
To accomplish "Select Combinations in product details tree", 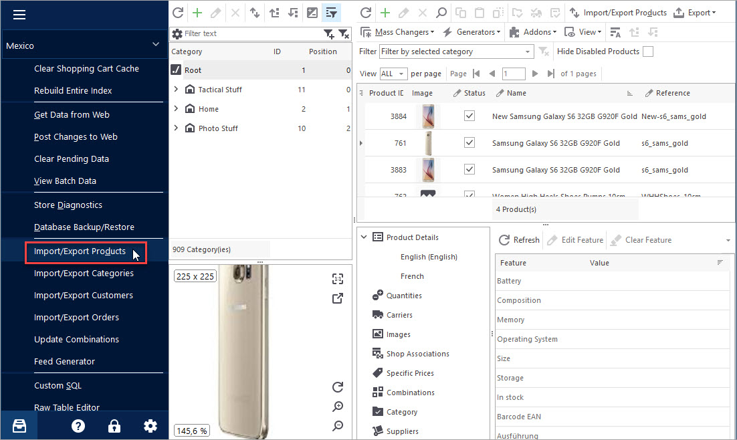I will (411, 393).
